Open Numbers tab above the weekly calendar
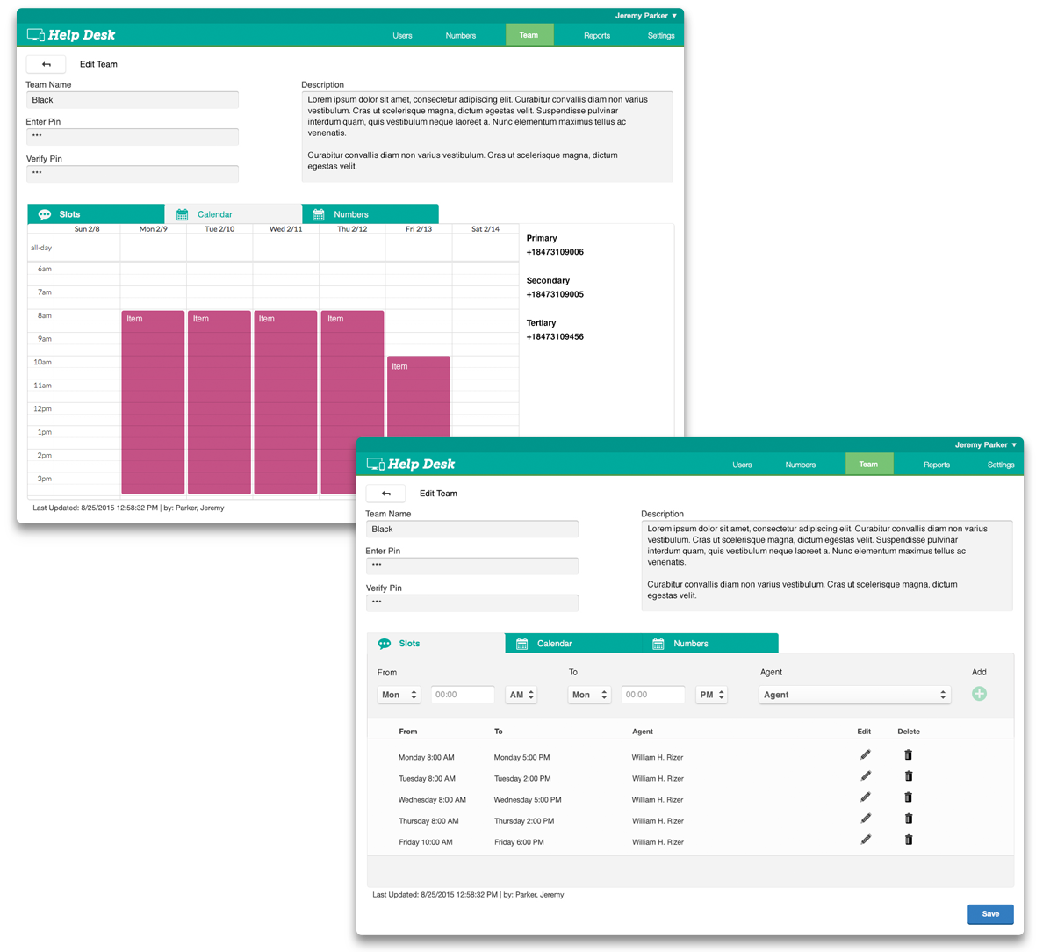1043x952 pixels. 370,214
